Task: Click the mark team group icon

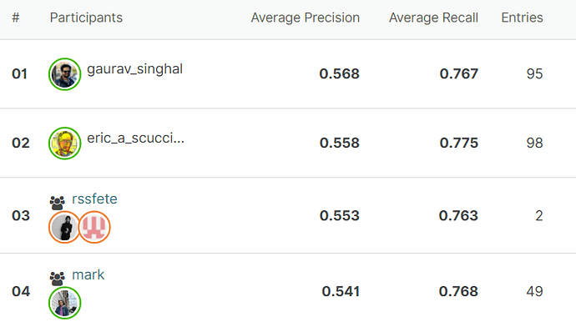Action: click(58, 279)
